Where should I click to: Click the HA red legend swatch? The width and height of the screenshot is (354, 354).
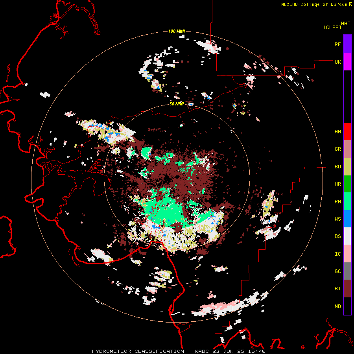coord(347,131)
